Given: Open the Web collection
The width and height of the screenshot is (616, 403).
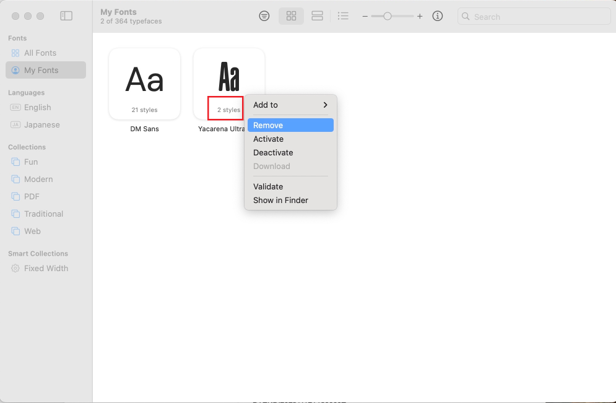Looking at the screenshot, I should click(x=46, y=231).
